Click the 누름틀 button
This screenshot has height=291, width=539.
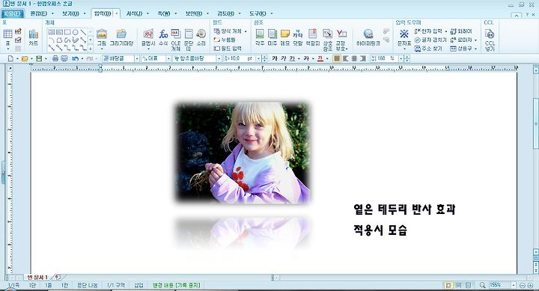(x=225, y=40)
